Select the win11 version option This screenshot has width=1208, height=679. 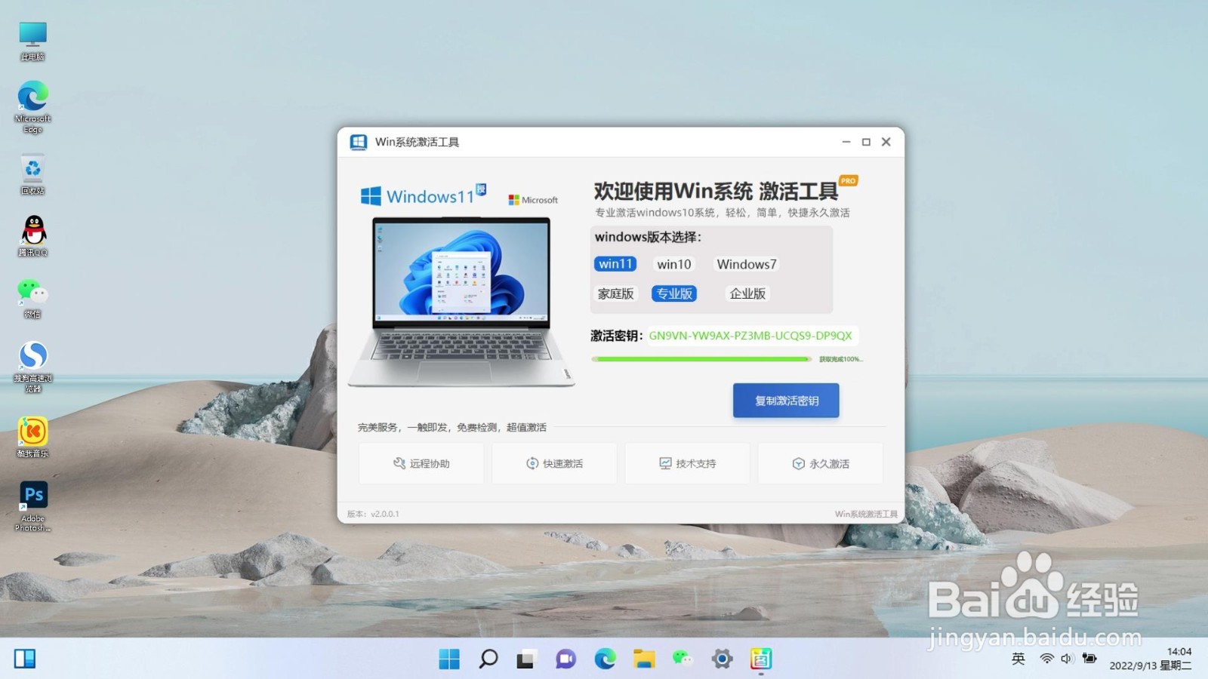615,264
